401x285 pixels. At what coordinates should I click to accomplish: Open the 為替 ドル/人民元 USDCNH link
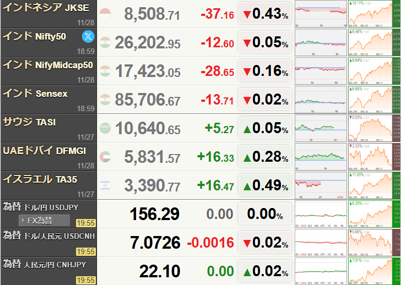click(x=49, y=235)
